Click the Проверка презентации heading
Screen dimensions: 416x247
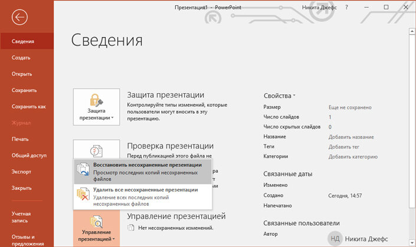(x=171, y=146)
